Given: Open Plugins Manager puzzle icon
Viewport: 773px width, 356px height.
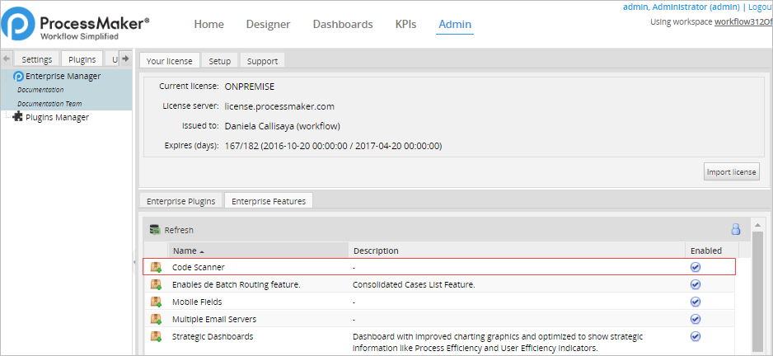Looking at the screenshot, I should click(18, 117).
